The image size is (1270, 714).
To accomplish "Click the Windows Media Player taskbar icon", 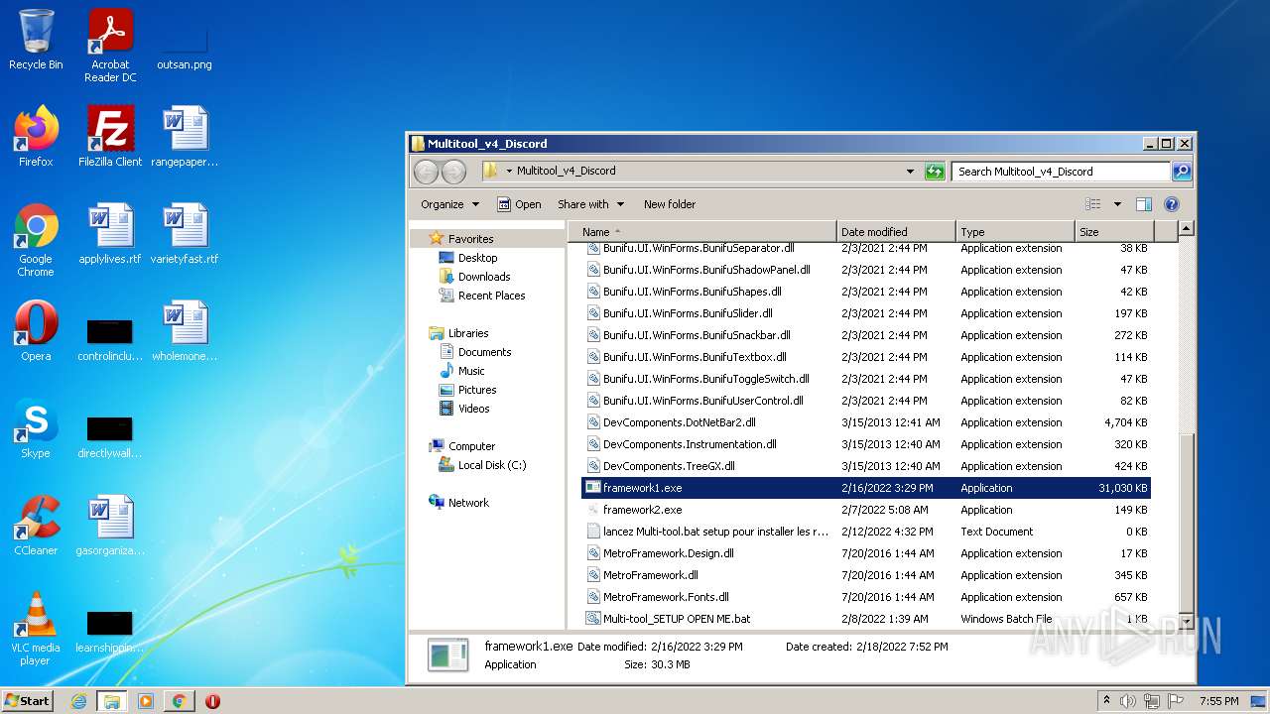I will (x=146, y=701).
